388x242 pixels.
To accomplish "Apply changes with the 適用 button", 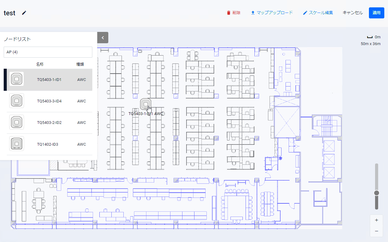I will (x=376, y=13).
